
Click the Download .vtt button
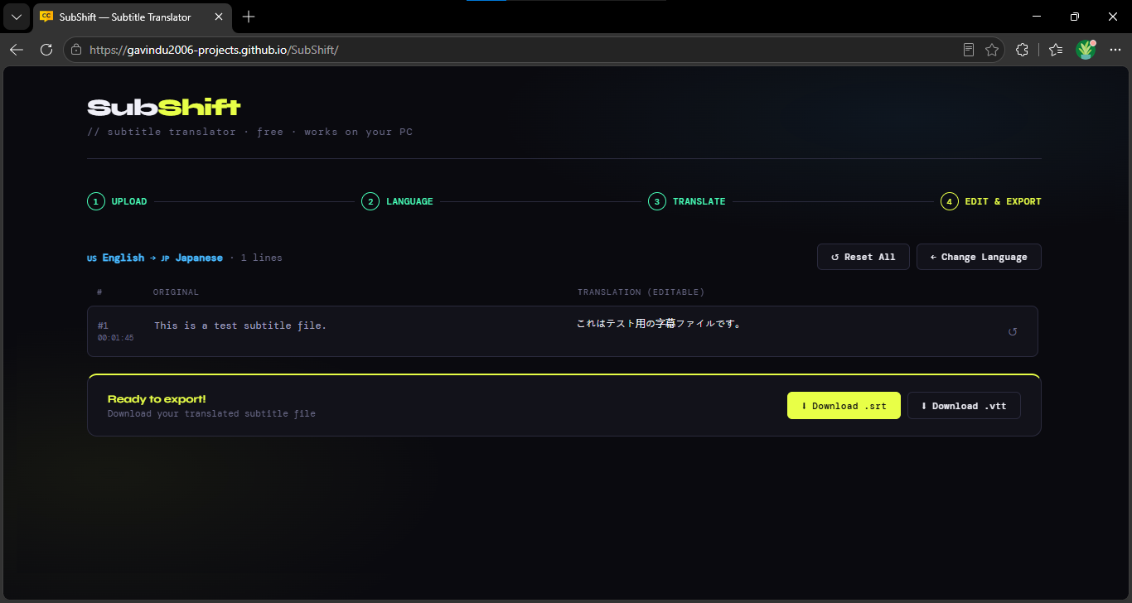[964, 406]
